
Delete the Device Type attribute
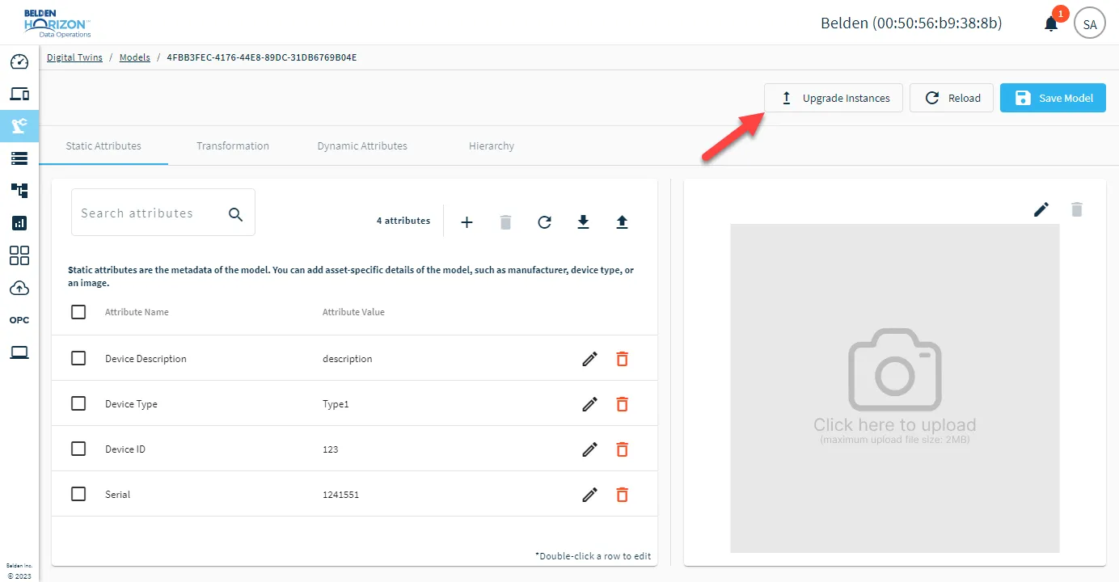622,404
